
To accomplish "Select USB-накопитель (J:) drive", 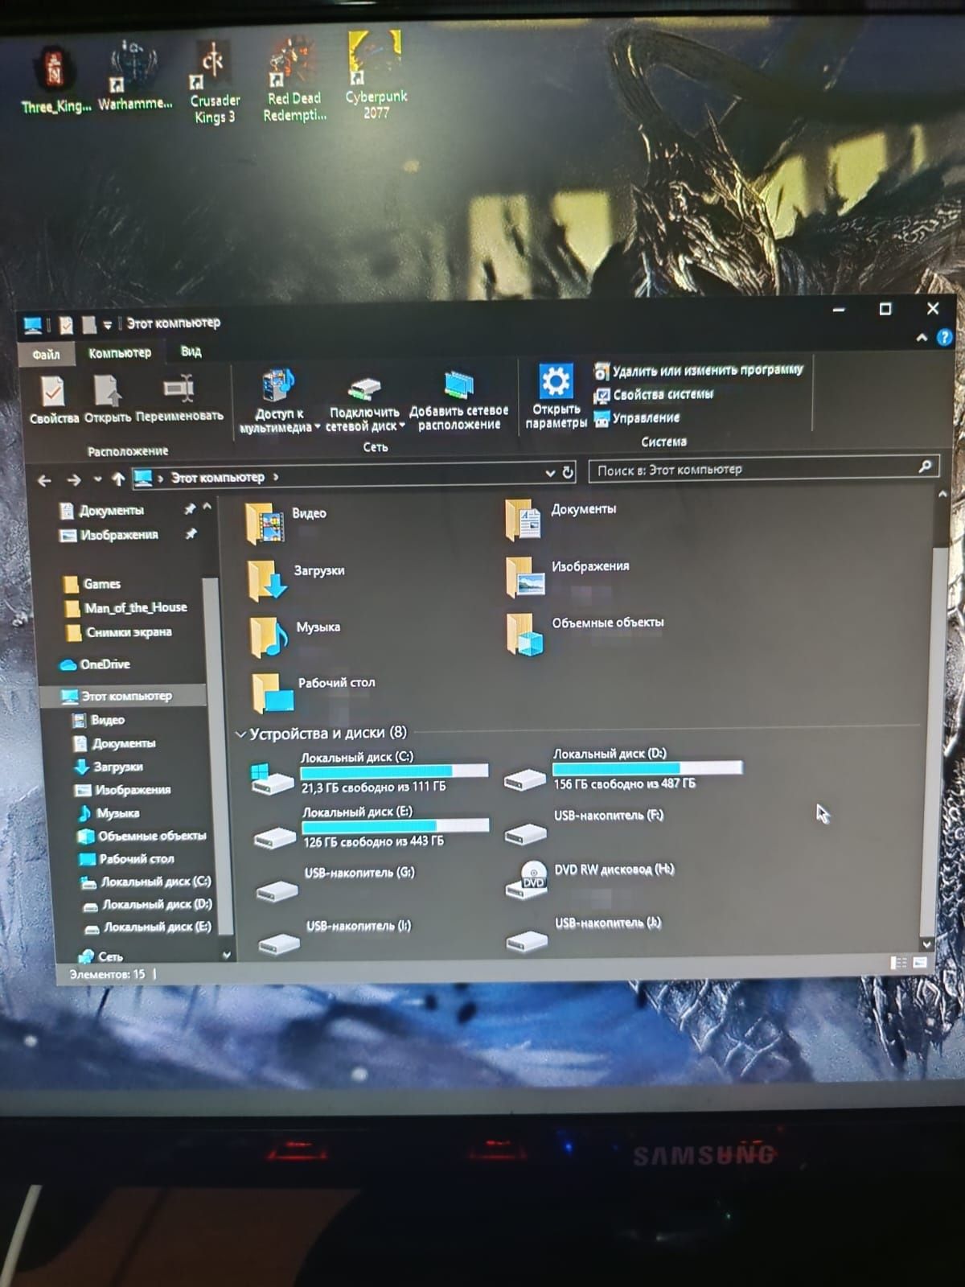I will tap(585, 933).
